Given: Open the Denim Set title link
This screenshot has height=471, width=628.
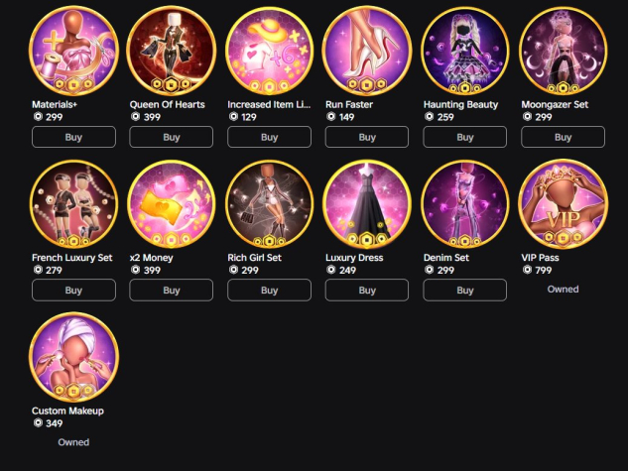Looking at the screenshot, I should [x=446, y=257].
